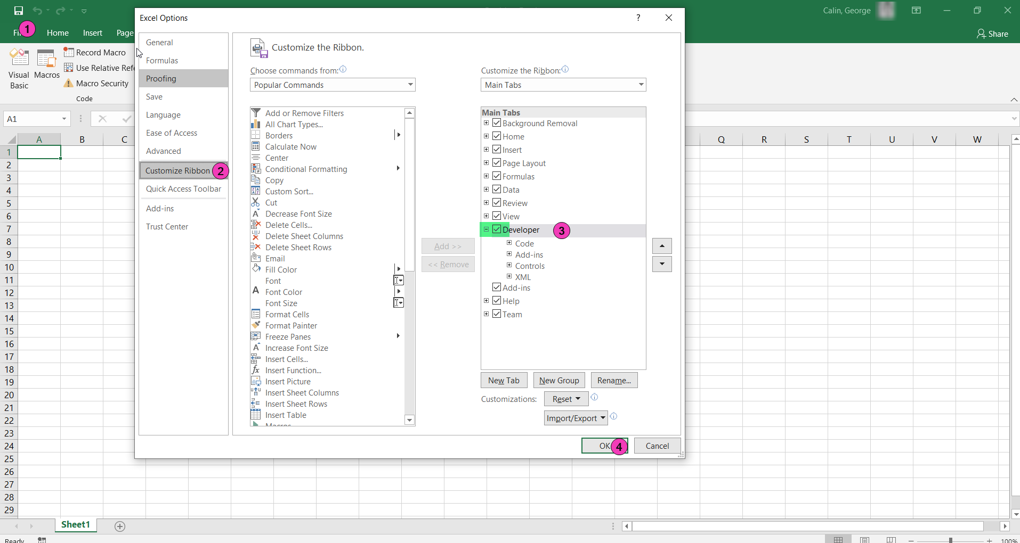Toggle the Formulas tab checkbox
The width and height of the screenshot is (1020, 543).
497,176
